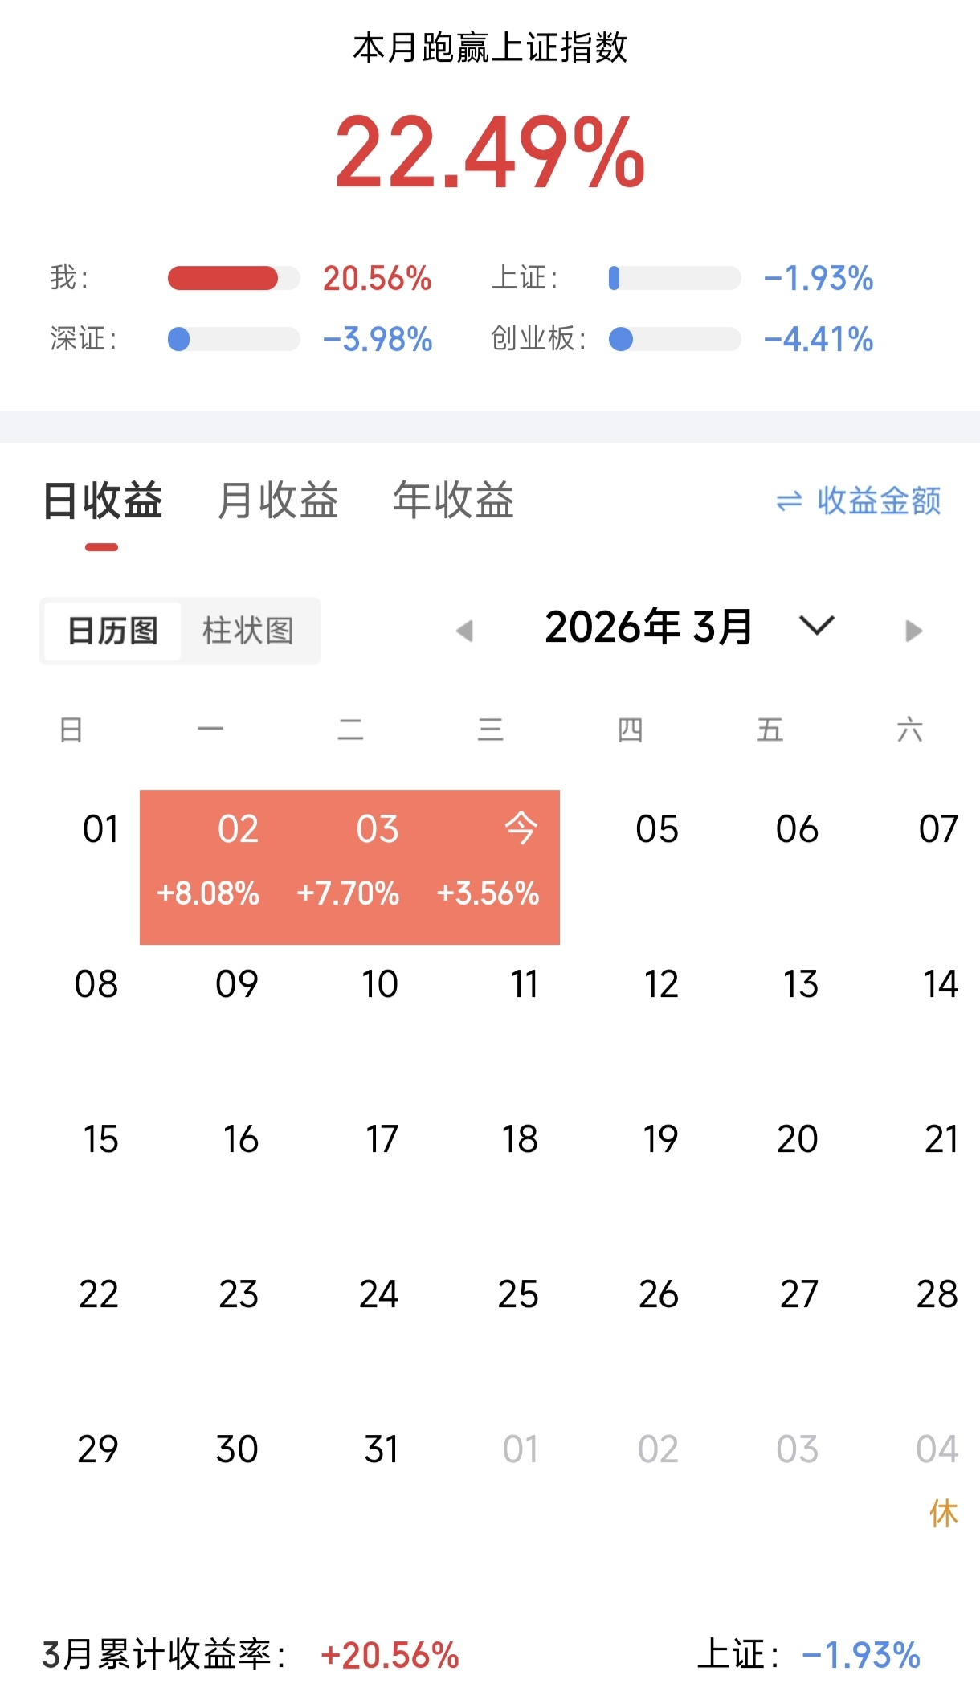Tap the 休 holiday marker

(x=943, y=1514)
